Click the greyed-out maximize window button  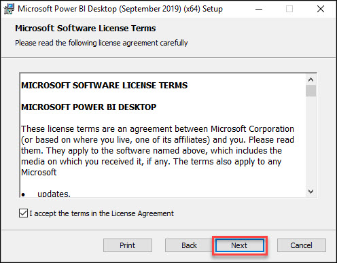coord(289,9)
